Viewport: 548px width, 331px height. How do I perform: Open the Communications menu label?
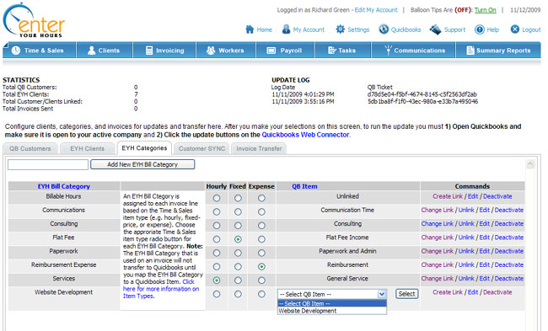pyautogui.click(x=419, y=51)
